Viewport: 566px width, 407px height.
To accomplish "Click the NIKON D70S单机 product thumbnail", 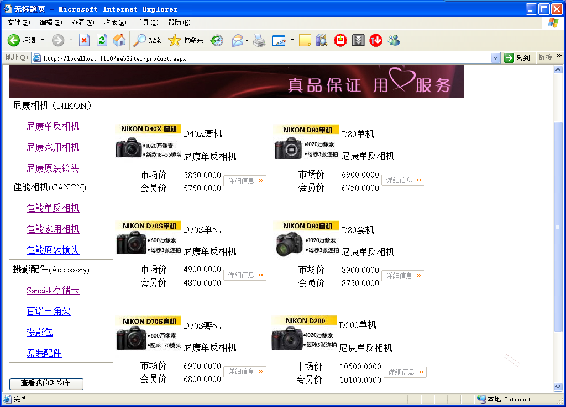I will tap(148, 238).
